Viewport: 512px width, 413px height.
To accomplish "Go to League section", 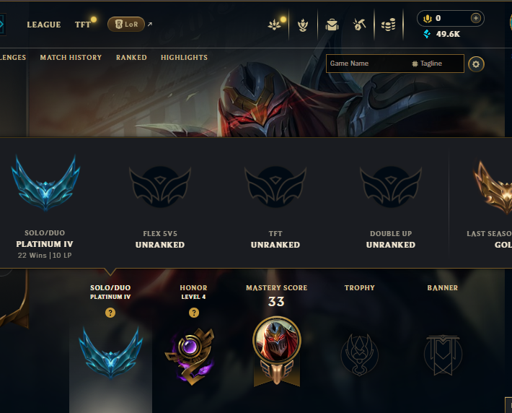I will tap(44, 25).
